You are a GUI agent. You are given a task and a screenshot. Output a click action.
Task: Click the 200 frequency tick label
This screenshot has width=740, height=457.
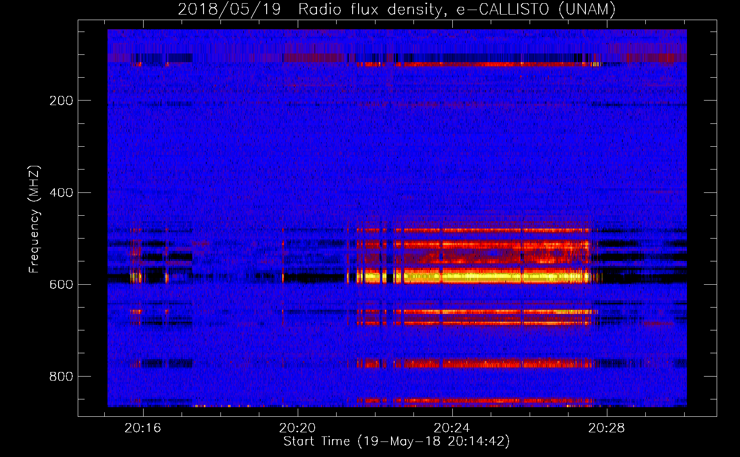click(61, 101)
